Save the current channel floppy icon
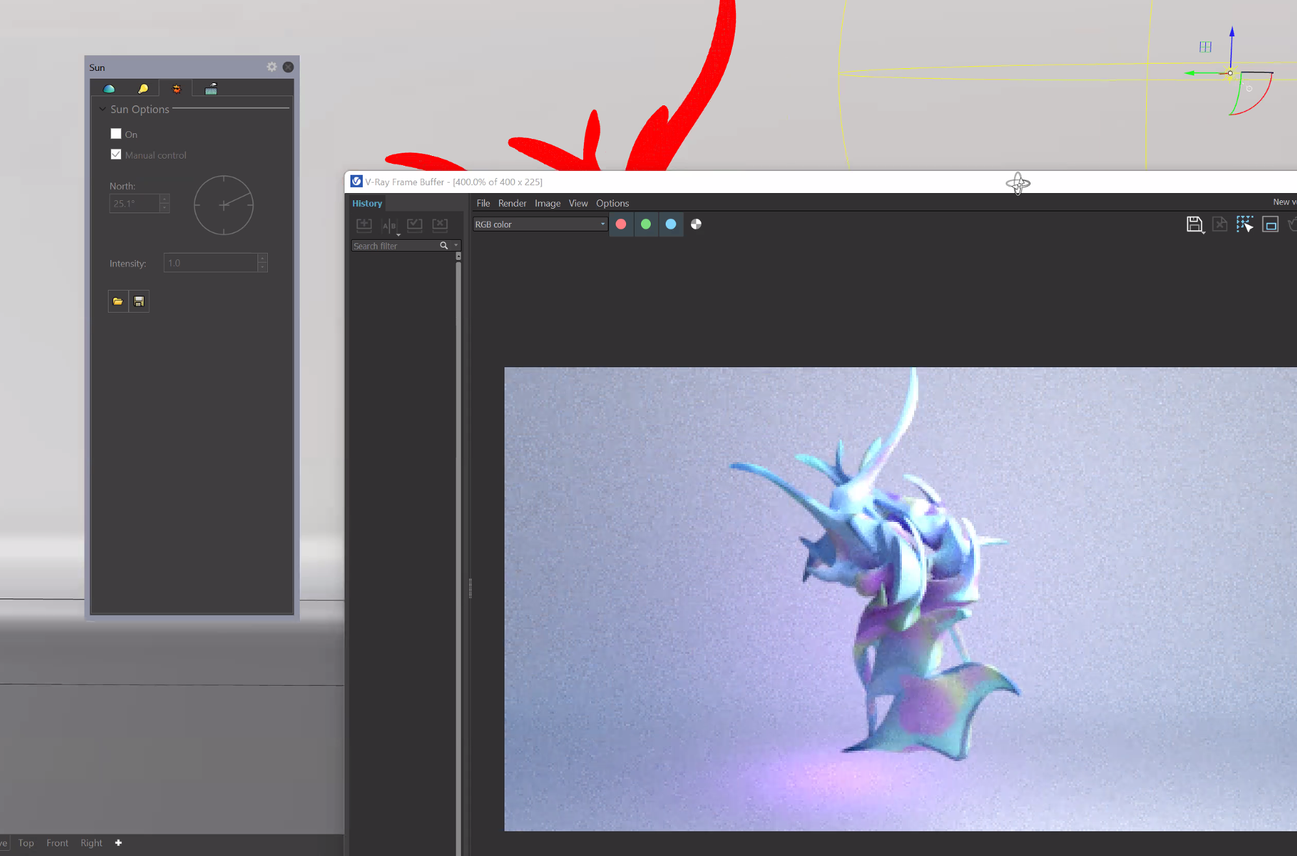 point(1194,225)
